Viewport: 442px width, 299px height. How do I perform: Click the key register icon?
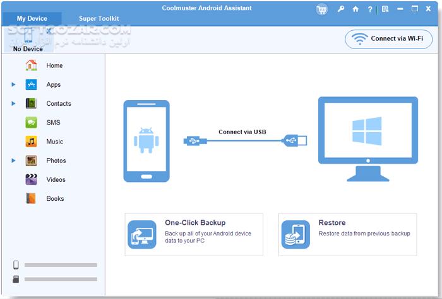tap(341, 9)
